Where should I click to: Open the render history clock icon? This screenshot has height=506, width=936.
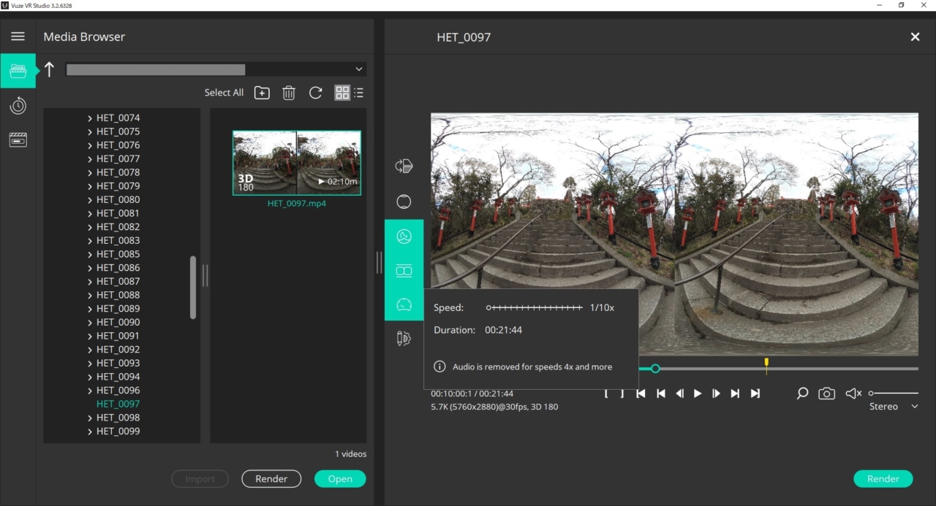(18, 106)
